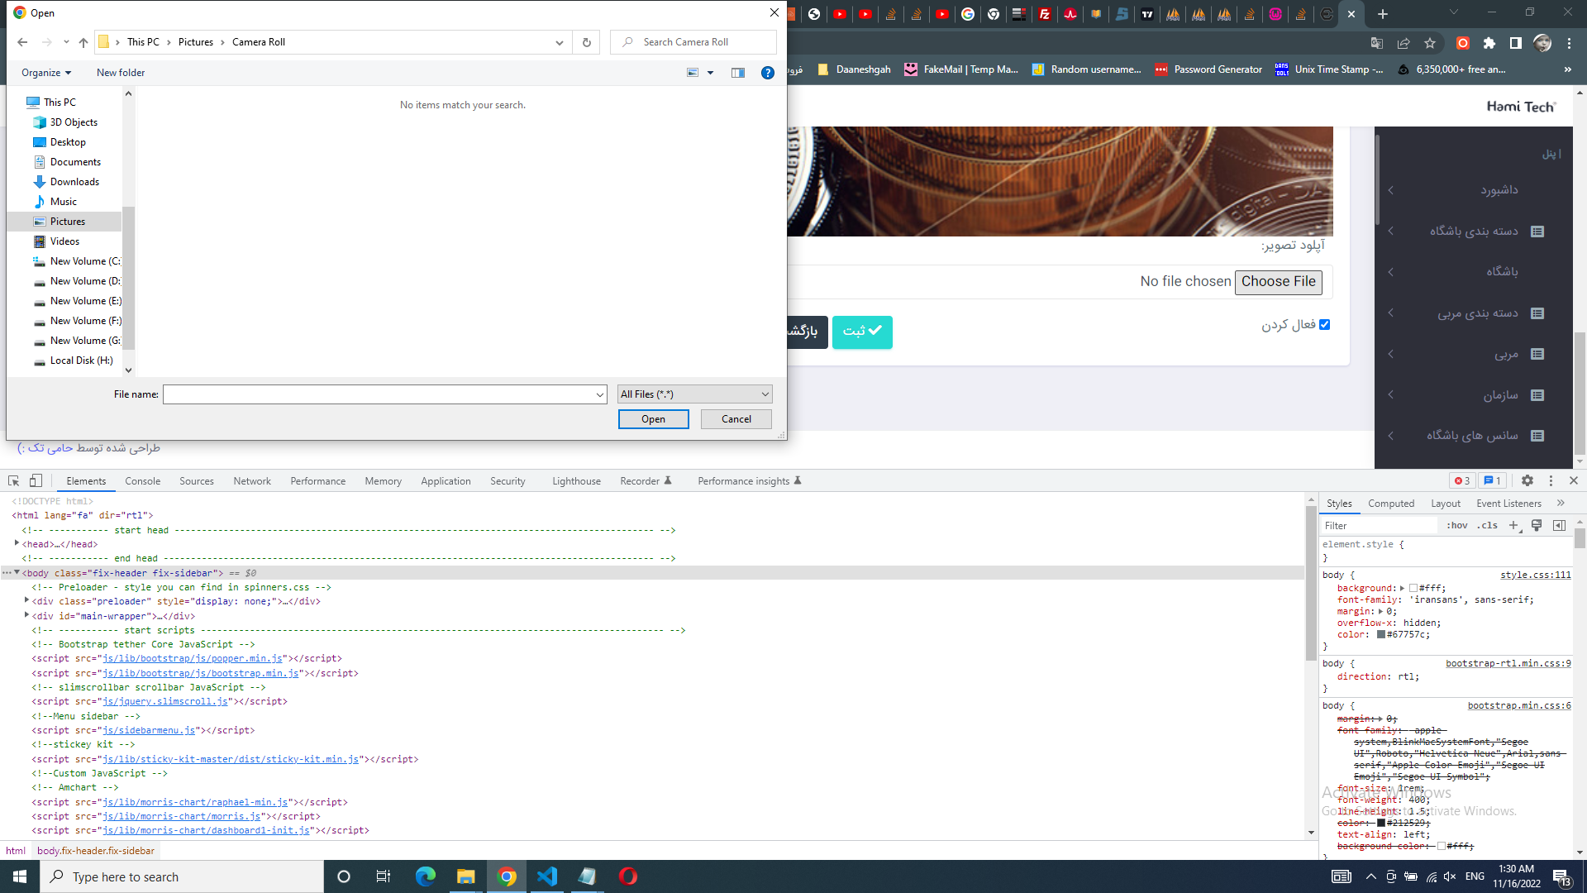Open the change view options dropdown arrow
This screenshot has height=893, width=1587.
point(711,73)
